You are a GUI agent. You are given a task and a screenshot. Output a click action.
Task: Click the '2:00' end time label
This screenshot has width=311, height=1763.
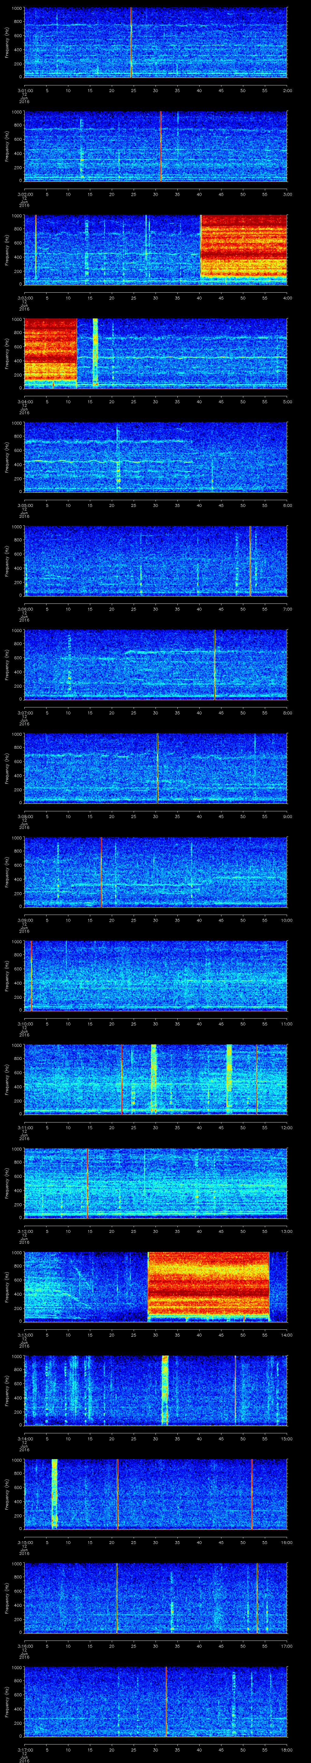pyautogui.click(x=287, y=90)
